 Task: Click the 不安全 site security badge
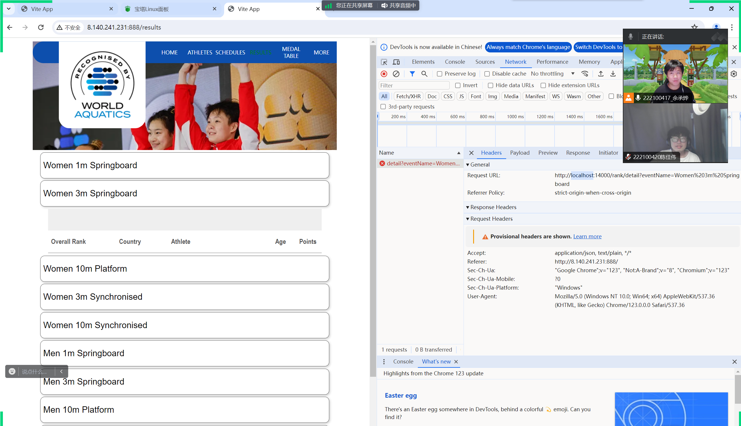coord(69,28)
